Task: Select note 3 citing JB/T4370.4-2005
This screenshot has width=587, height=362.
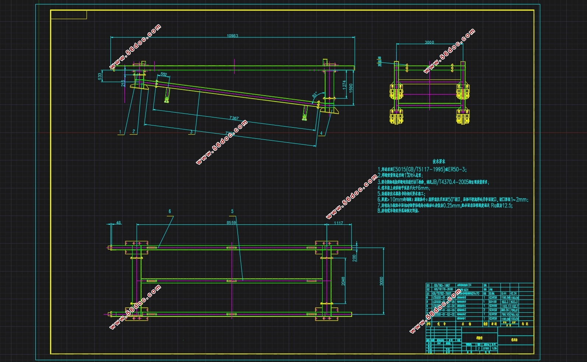Action: (433, 182)
